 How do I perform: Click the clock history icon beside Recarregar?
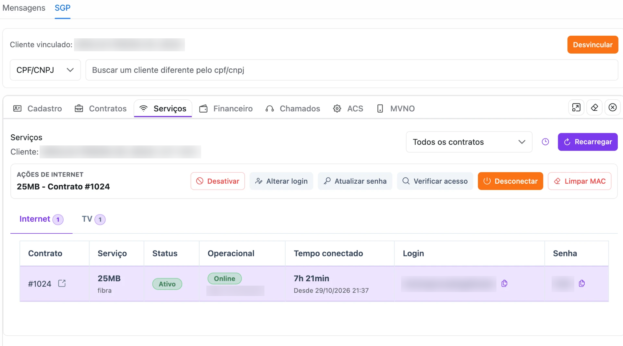click(545, 142)
